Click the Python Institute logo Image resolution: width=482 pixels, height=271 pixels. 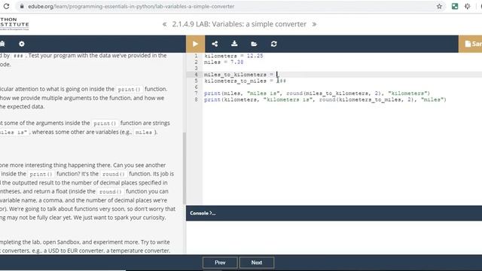tap(14, 23)
